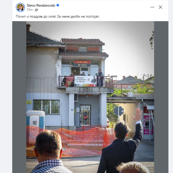Open Stevo Pendarovski's profile picture
173x173 pixels.
click(20, 7)
